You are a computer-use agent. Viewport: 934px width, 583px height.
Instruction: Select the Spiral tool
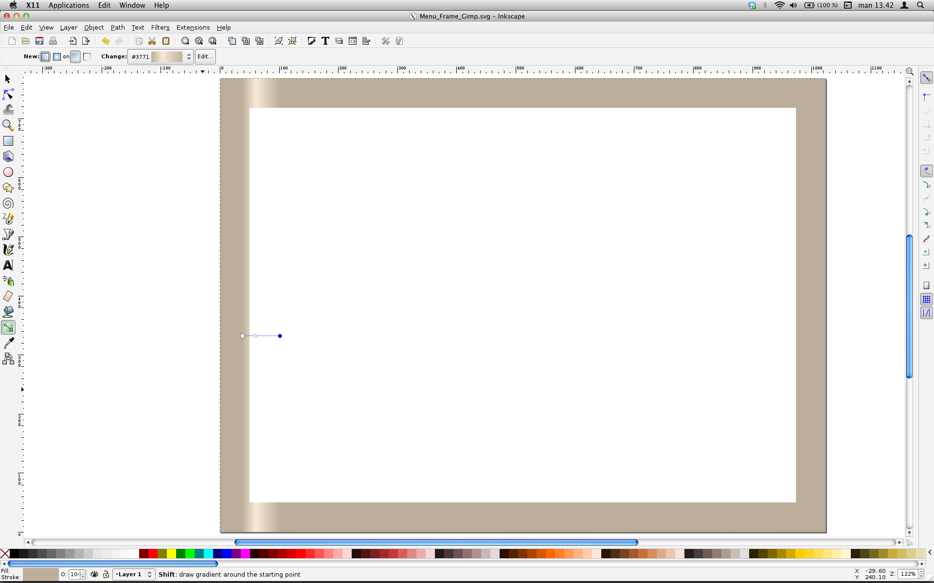click(x=8, y=203)
